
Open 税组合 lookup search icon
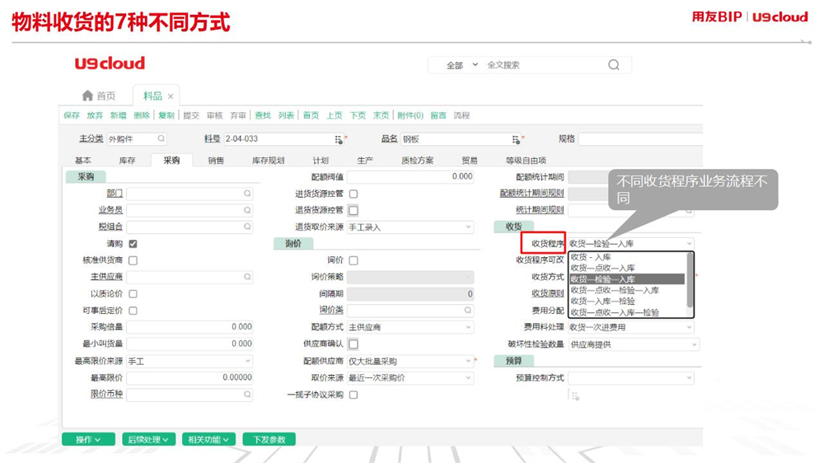click(x=247, y=227)
